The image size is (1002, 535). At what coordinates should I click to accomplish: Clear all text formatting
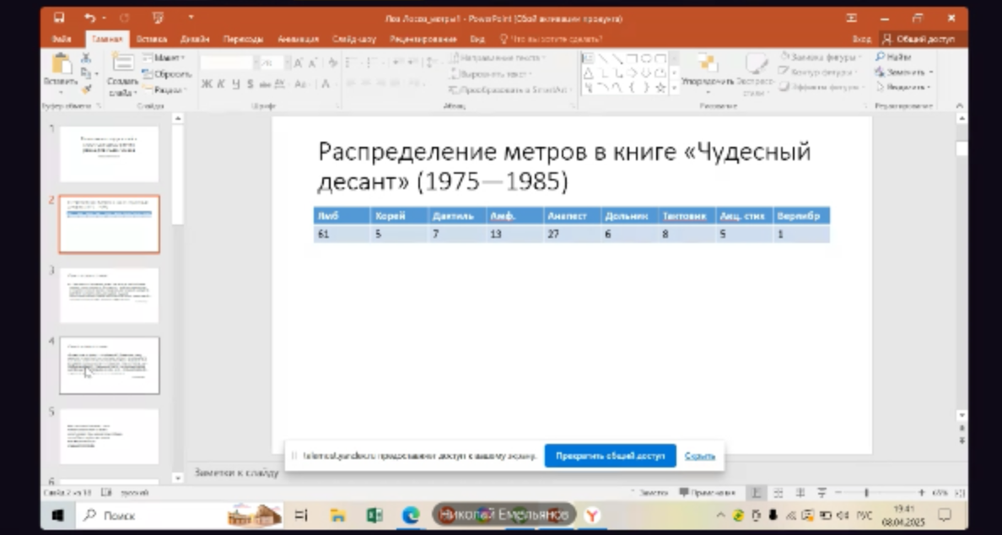[x=331, y=62]
